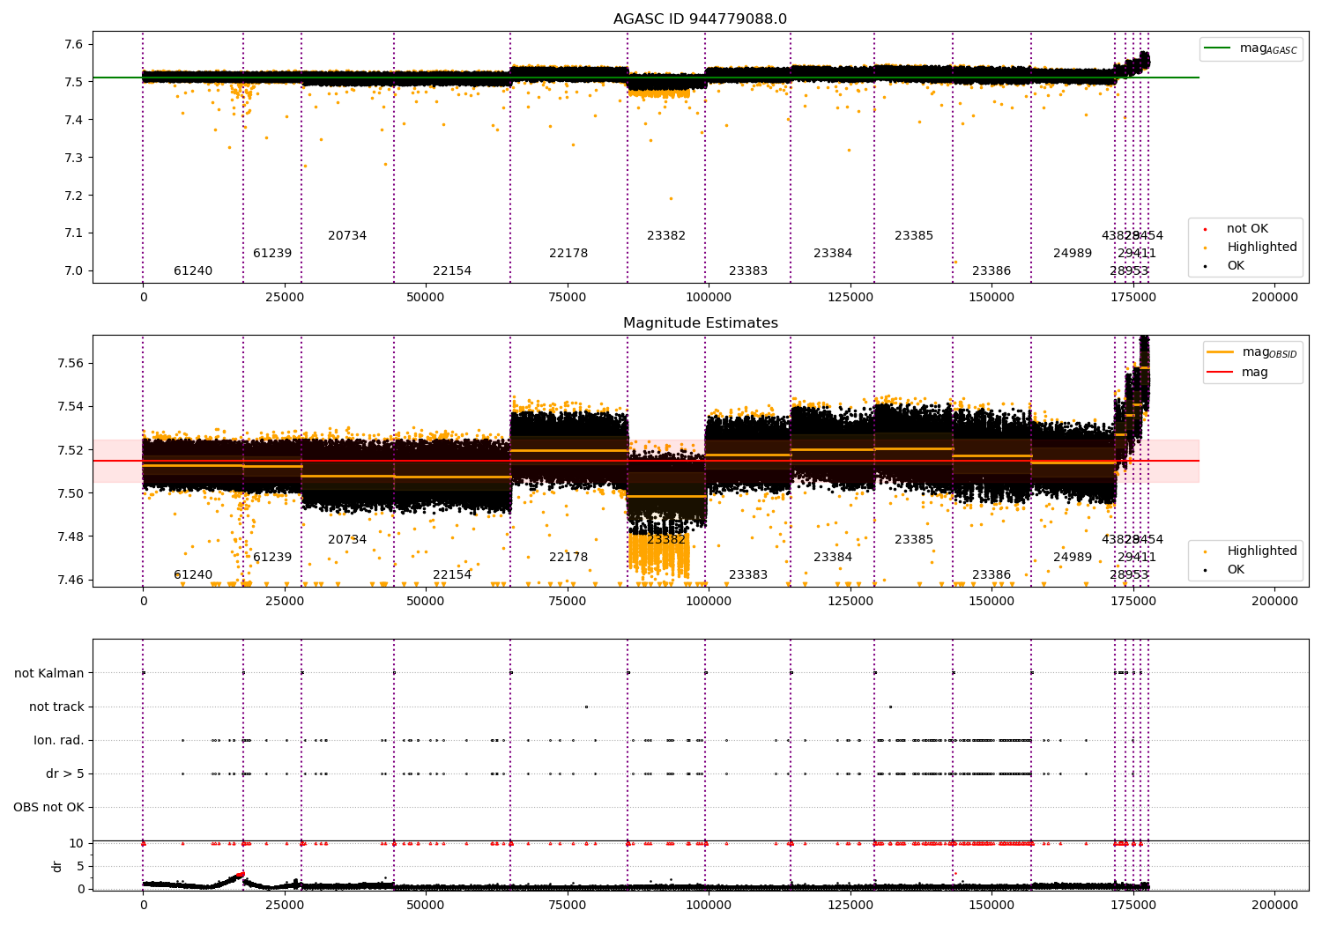
Task: Click obsid label 23385 in middle plot
Action: (914, 539)
